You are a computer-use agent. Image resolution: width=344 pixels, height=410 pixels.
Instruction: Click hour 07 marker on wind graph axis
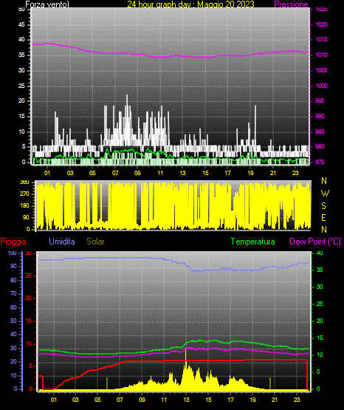click(x=115, y=173)
